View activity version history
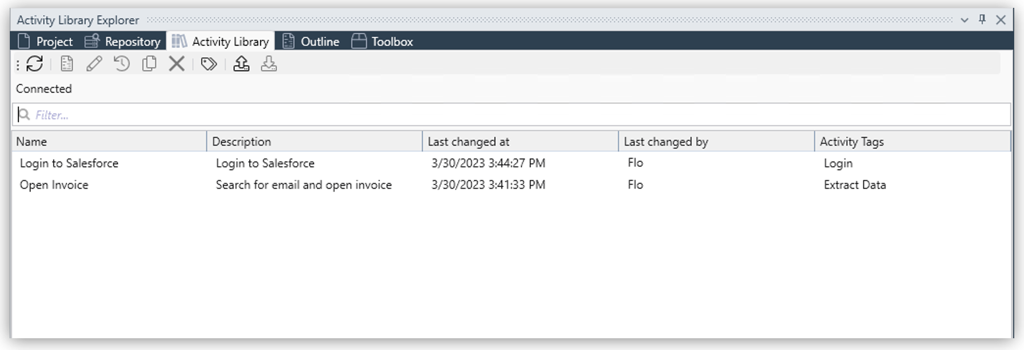1024x350 pixels. tap(121, 64)
